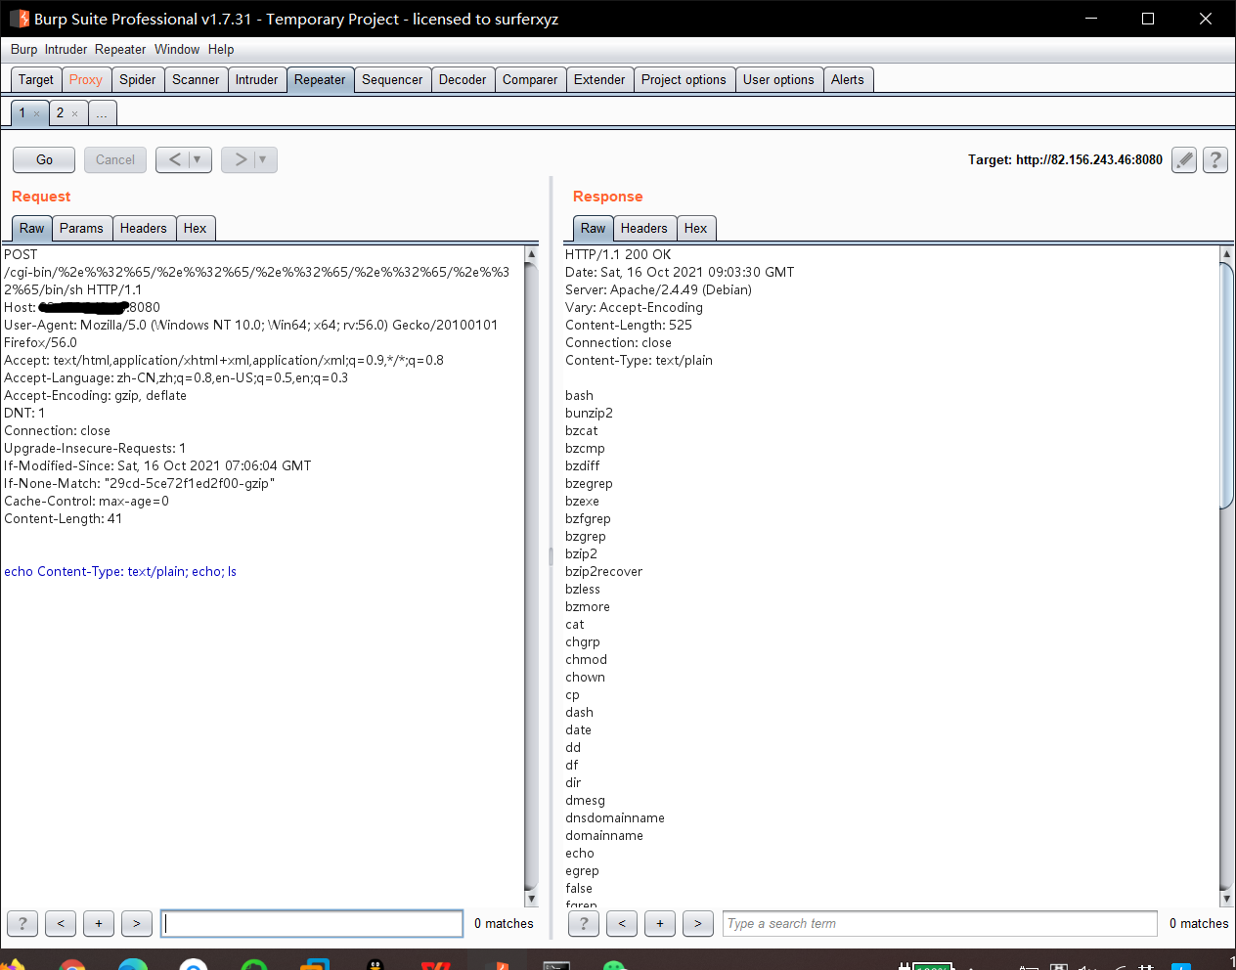Image resolution: width=1236 pixels, height=970 pixels.
Task: Show request Params view
Action: click(81, 228)
